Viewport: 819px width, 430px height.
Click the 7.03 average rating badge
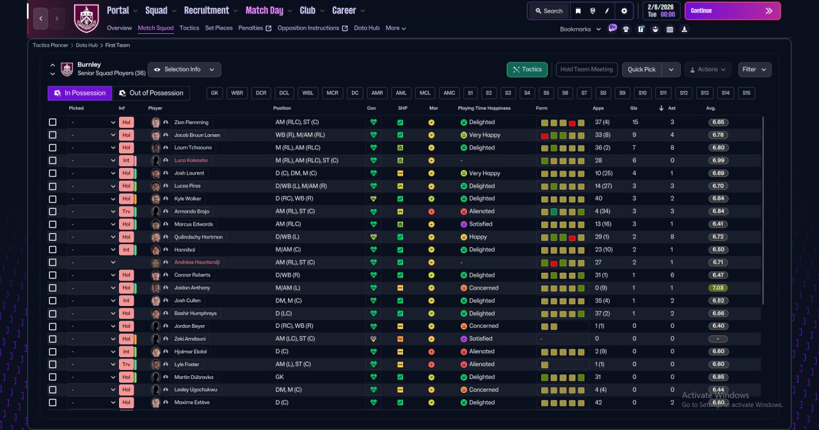[x=719, y=288]
